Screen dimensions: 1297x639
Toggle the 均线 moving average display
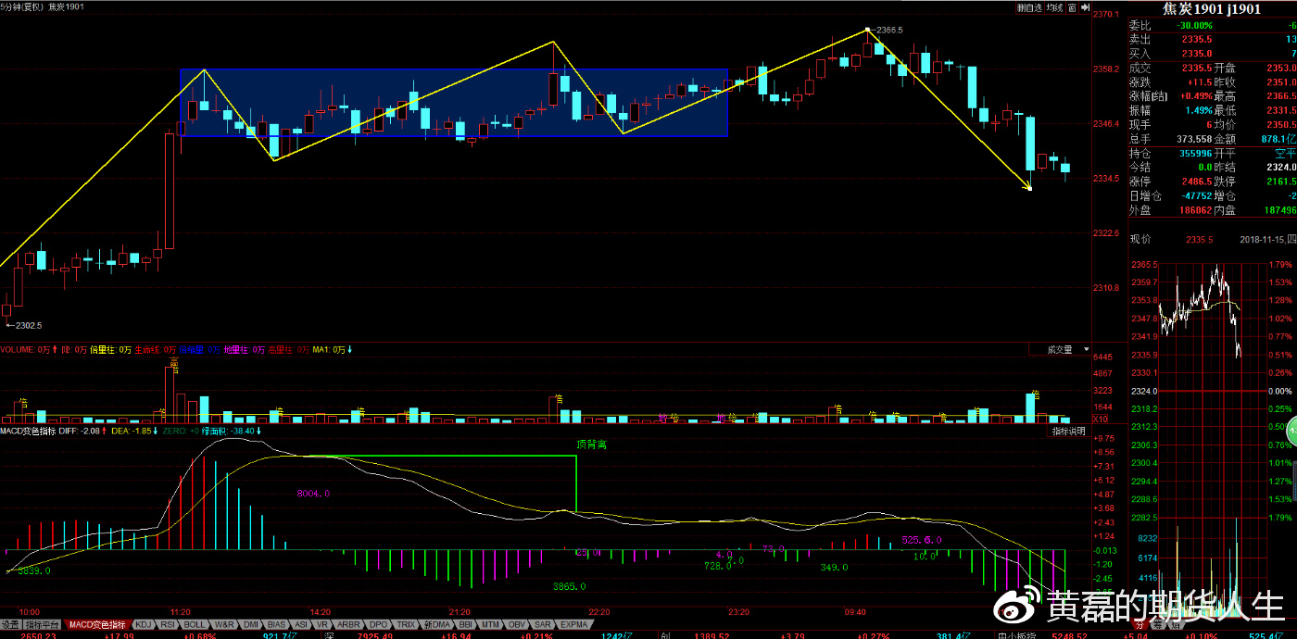coord(1056,7)
